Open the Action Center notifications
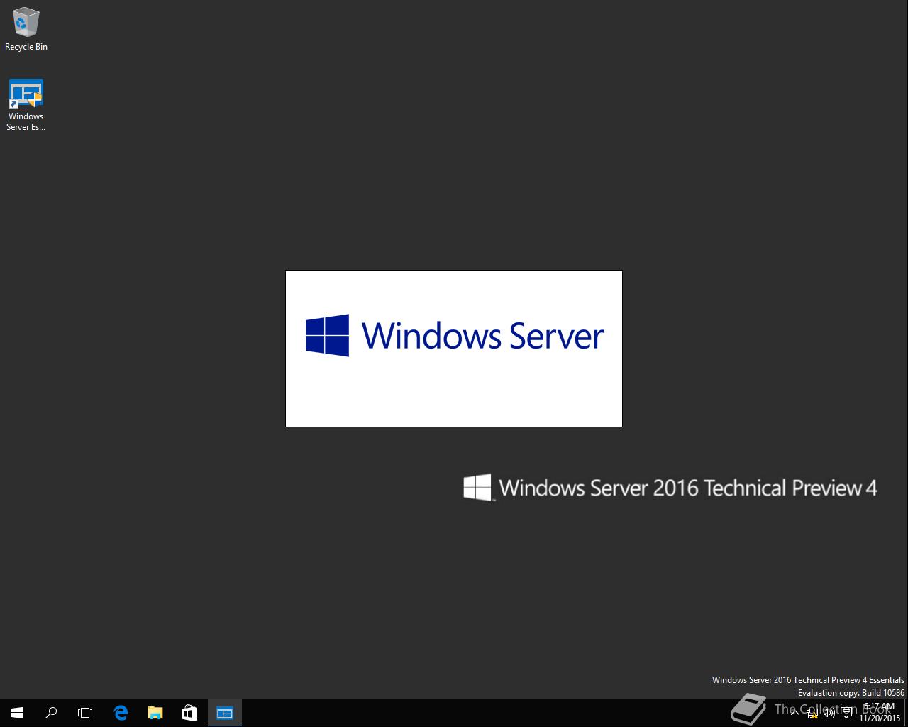Image resolution: width=908 pixels, height=727 pixels. click(846, 713)
